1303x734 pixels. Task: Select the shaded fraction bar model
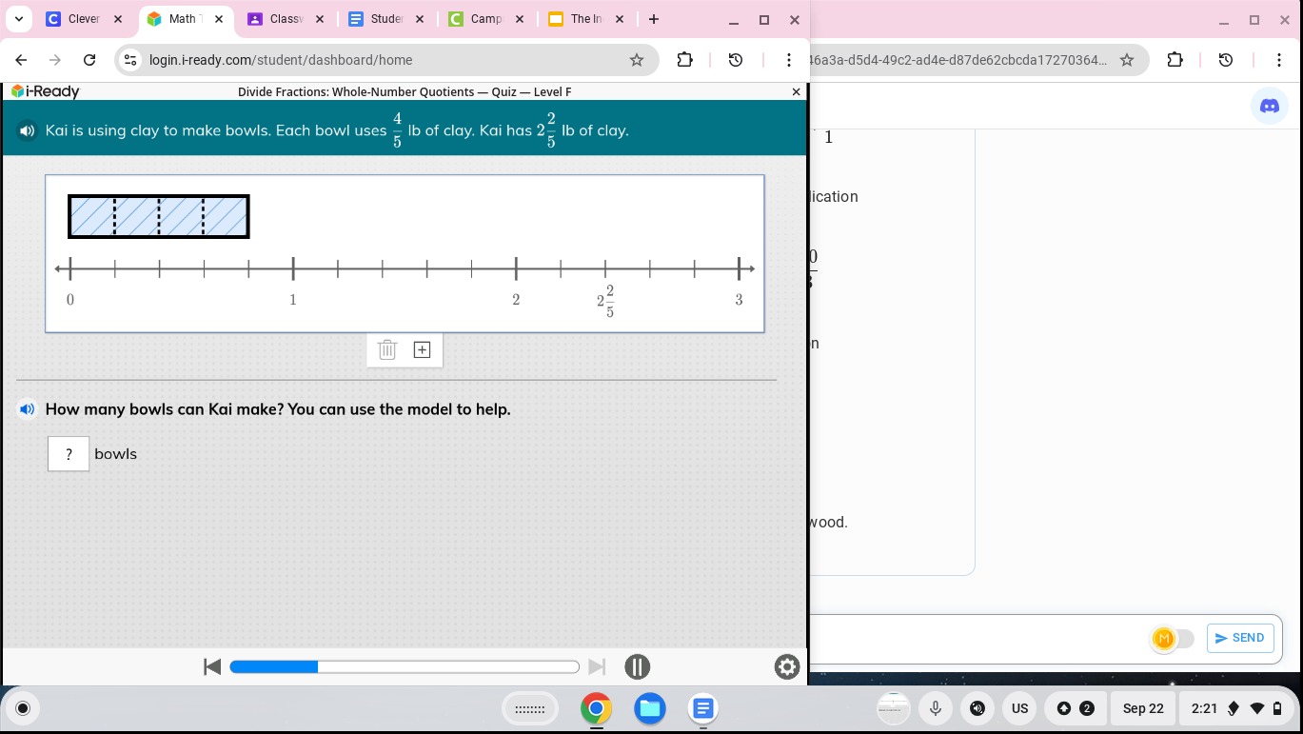(x=159, y=216)
